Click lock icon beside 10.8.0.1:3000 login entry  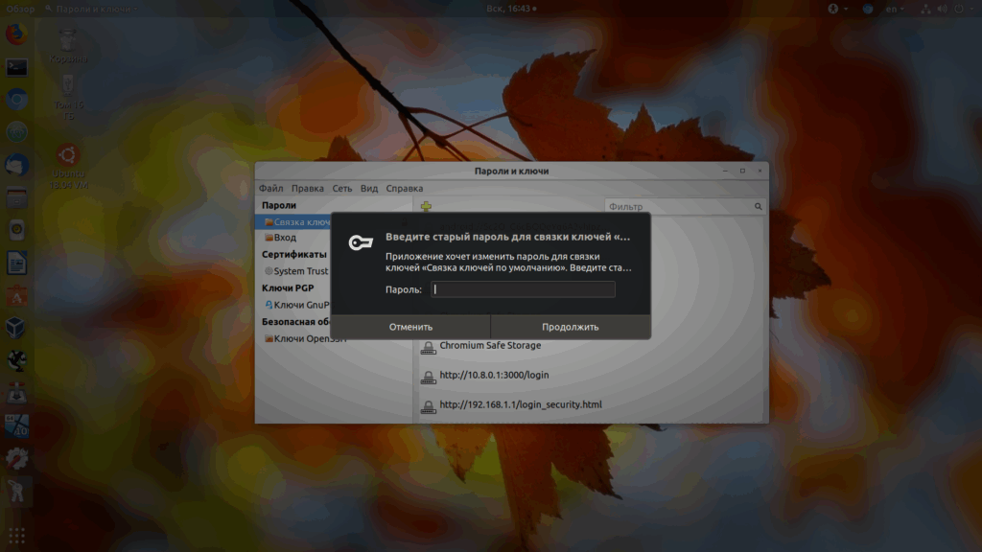click(x=428, y=377)
